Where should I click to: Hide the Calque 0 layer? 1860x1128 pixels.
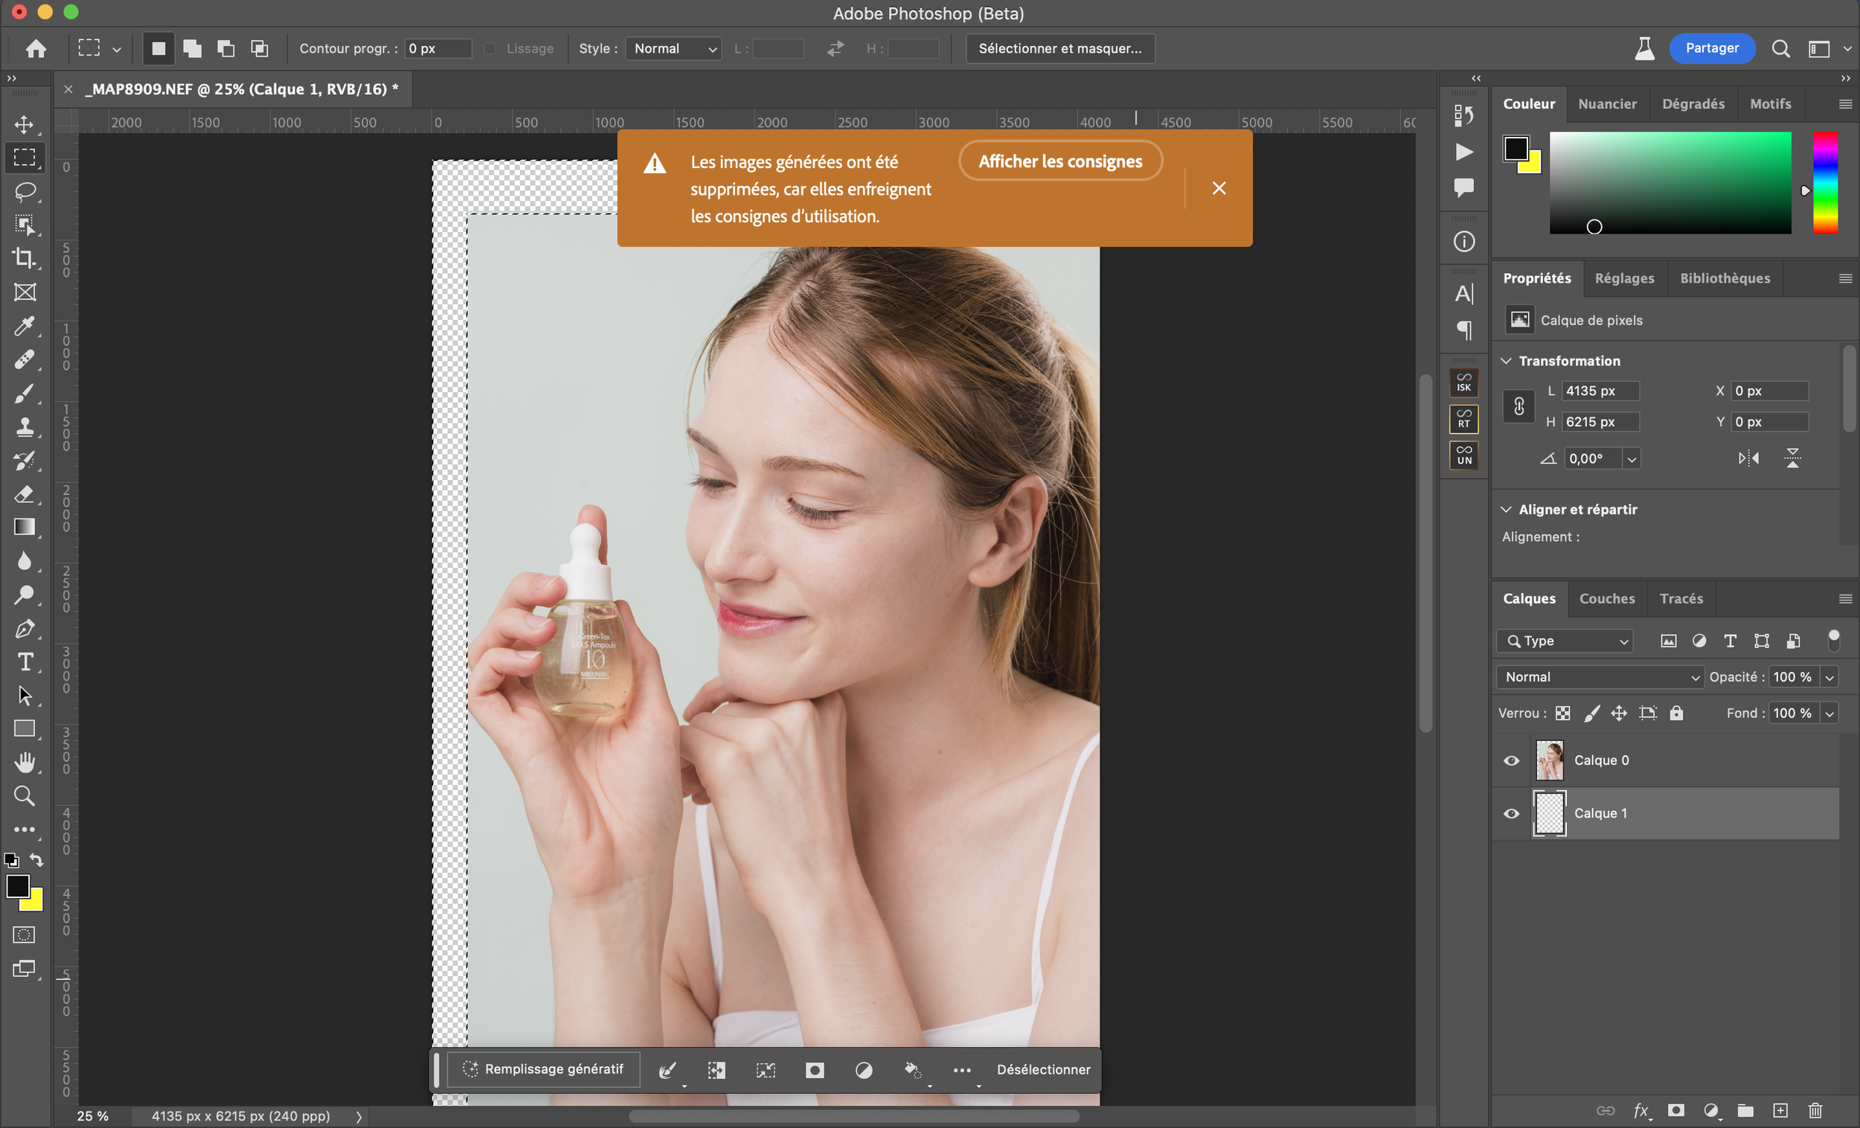[1511, 760]
